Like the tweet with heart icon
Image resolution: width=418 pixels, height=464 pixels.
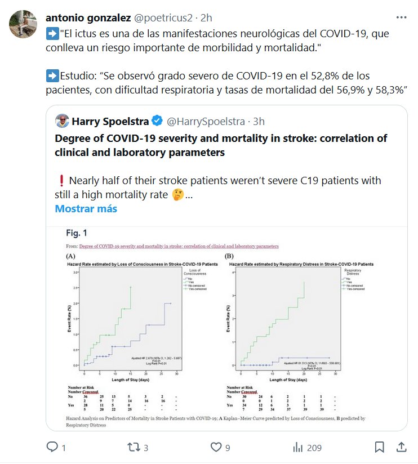click(x=216, y=448)
